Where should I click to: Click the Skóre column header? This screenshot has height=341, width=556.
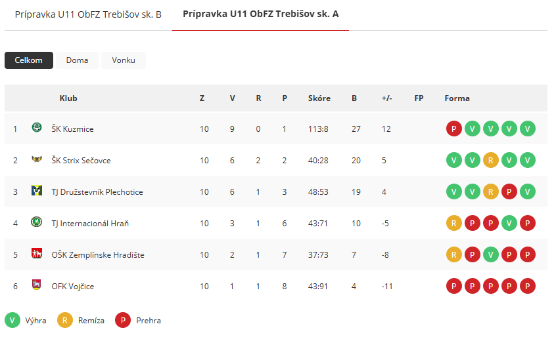coord(319,98)
